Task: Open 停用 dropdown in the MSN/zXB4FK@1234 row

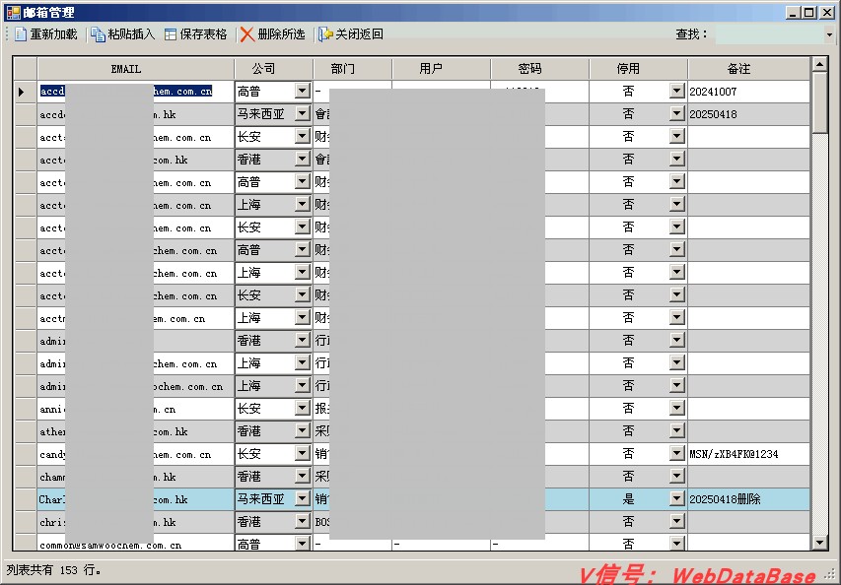Action: click(x=677, y=454)
